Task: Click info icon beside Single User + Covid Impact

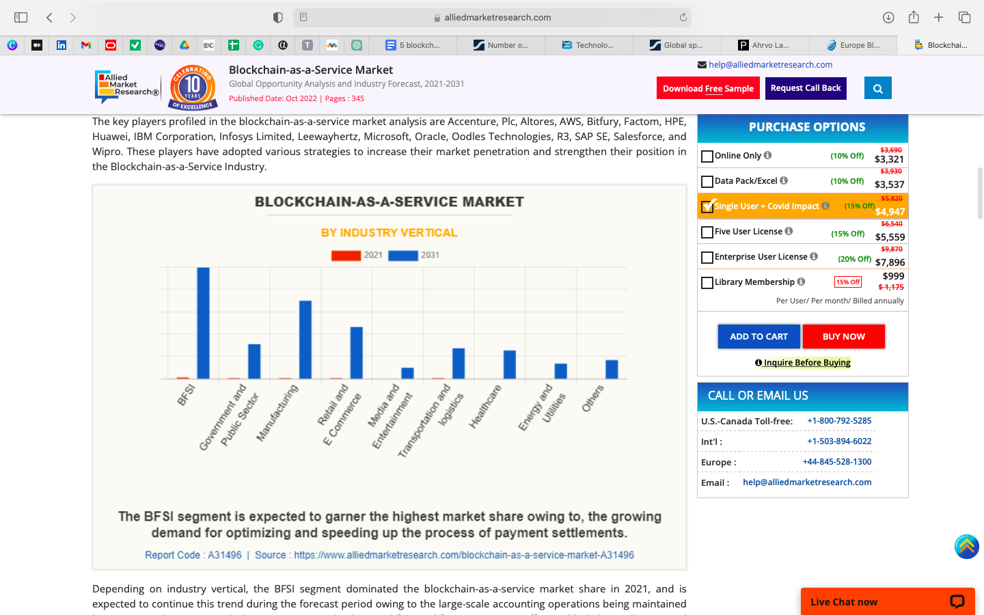Action: (825, 206)
